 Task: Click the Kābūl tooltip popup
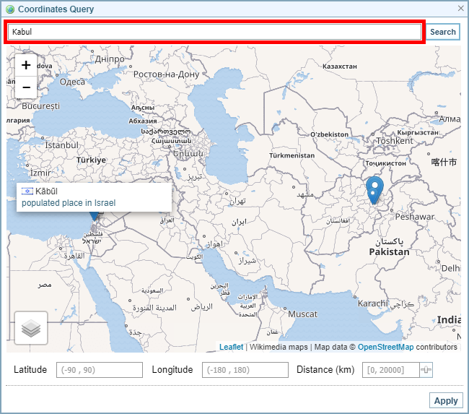[x=94, y=197]
